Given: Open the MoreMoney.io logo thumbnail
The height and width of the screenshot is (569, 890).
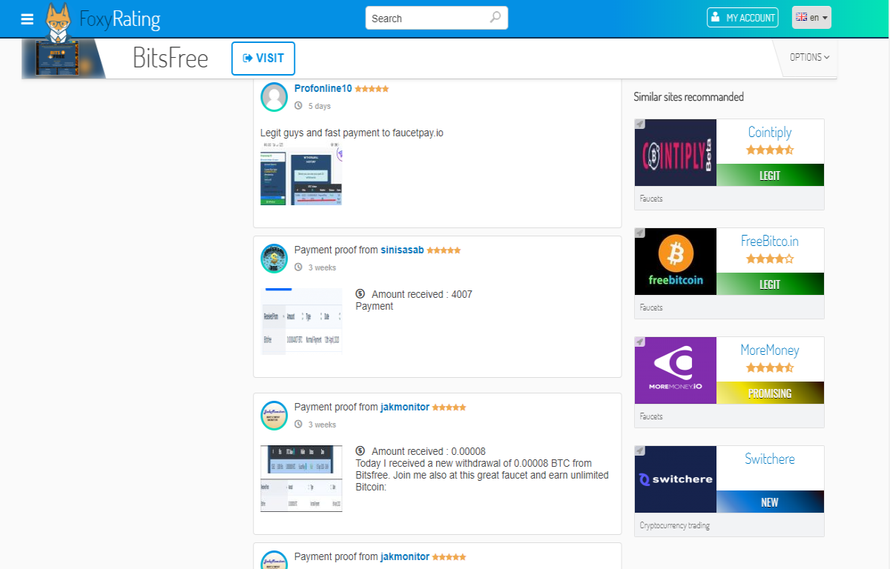Looking at the screenshot, I should tap(676, 370).
